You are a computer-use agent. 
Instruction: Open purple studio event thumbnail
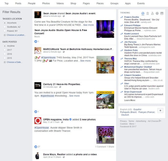[x=105, y=29]
